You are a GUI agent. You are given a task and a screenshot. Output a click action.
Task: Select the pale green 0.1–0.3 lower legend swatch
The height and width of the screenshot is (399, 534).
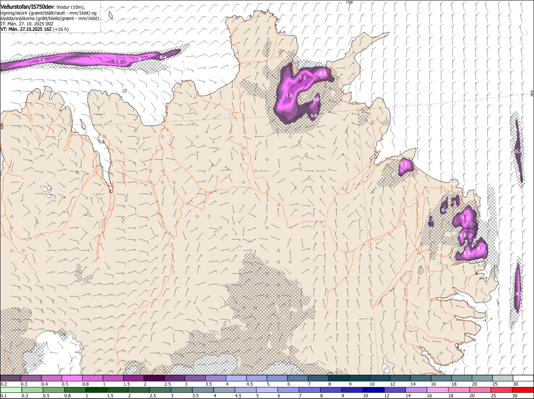(x=11, y=390)
